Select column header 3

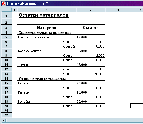coord(91,10)
